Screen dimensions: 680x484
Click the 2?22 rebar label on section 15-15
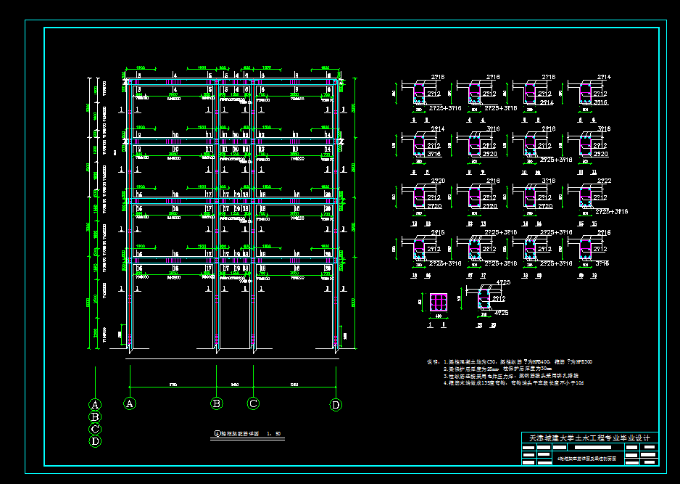coord(604,181)
